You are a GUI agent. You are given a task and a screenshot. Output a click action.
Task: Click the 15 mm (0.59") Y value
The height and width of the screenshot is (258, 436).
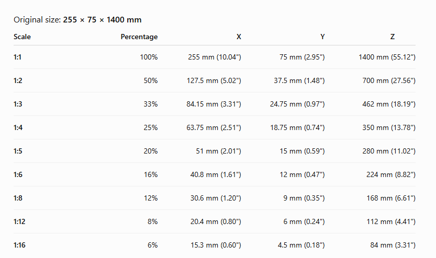302,151
